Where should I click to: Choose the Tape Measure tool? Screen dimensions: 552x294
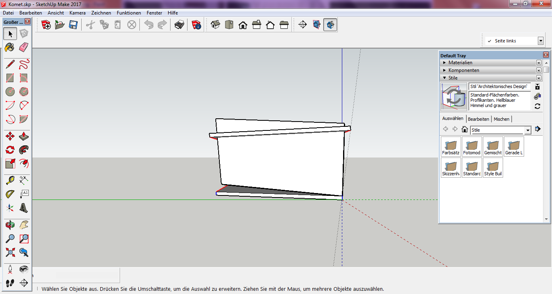(10, 181)
